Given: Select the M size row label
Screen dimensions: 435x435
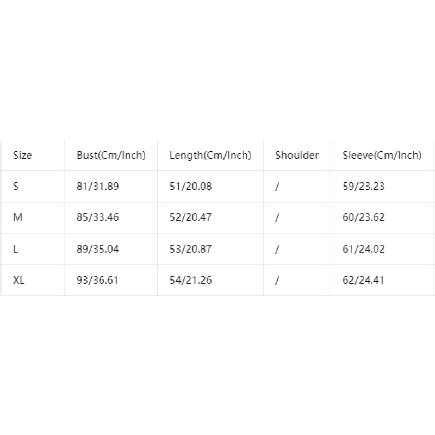Looking at the screenshot, I should [17, 217].
